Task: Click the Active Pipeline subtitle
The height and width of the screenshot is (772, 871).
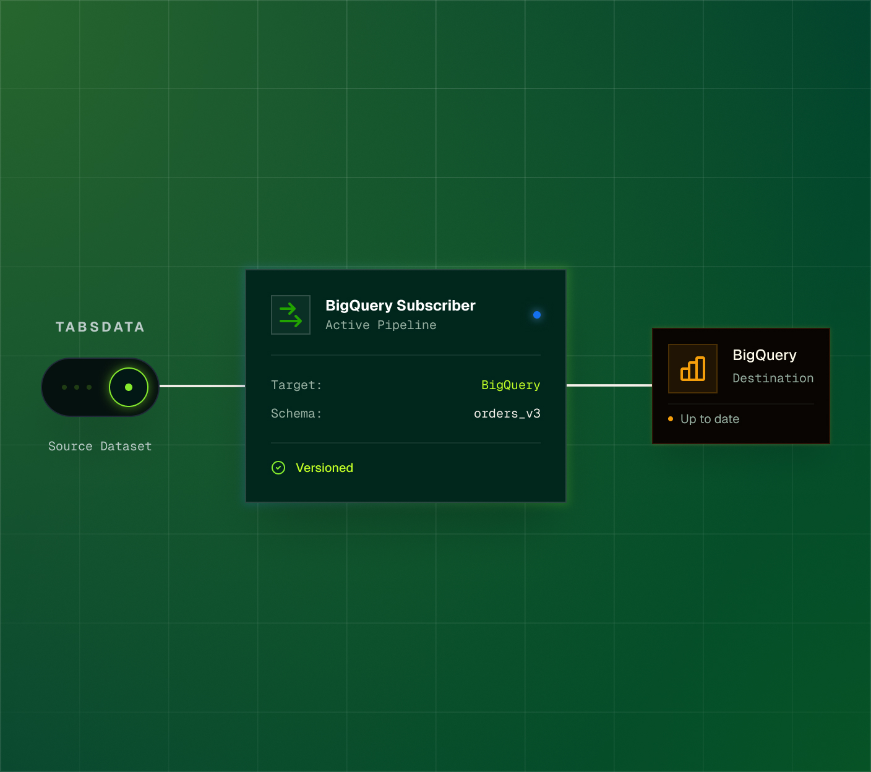Action: pos(381,325)
